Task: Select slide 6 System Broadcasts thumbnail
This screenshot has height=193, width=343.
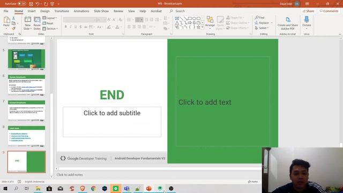Action: (26, 85)
